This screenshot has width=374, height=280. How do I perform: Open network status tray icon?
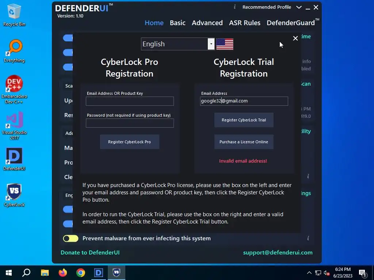click(318, 273)
